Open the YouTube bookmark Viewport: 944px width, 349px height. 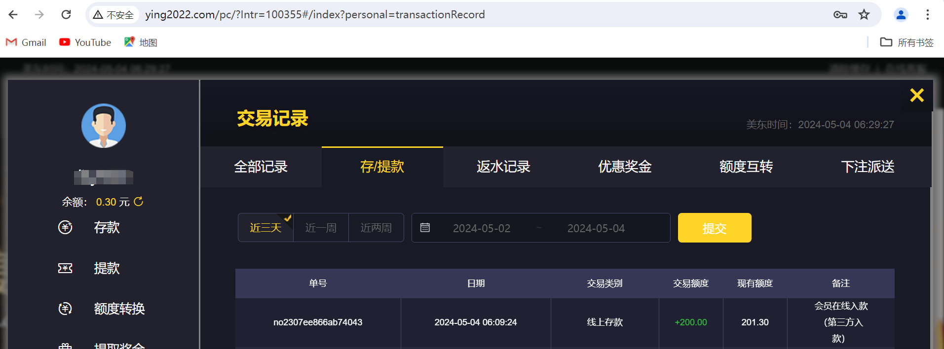[x=85, y=42]
